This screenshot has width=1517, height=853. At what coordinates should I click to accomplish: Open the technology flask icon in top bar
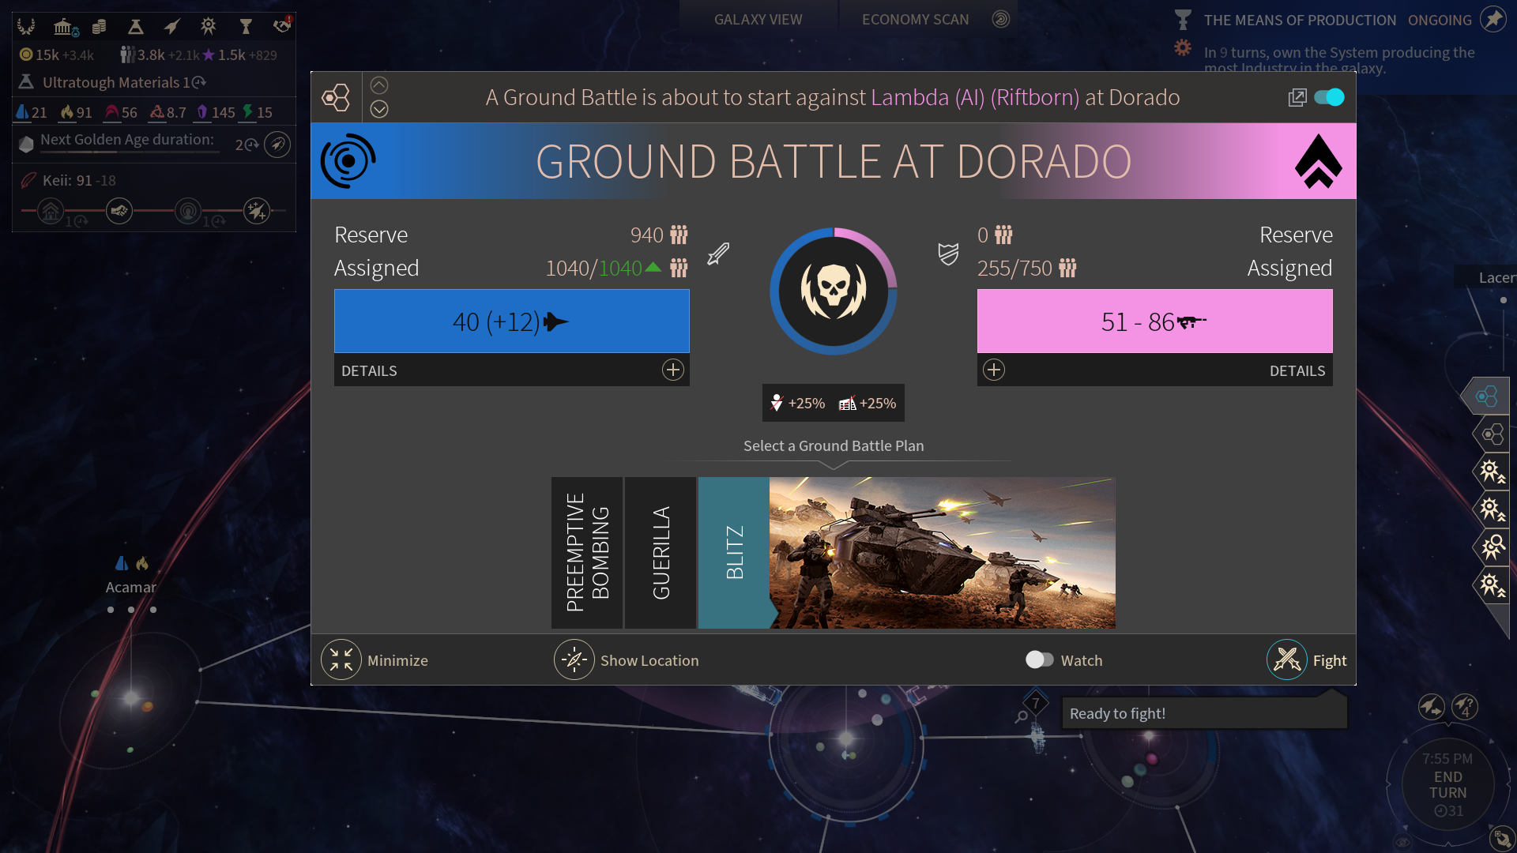[x=135, y=27]
